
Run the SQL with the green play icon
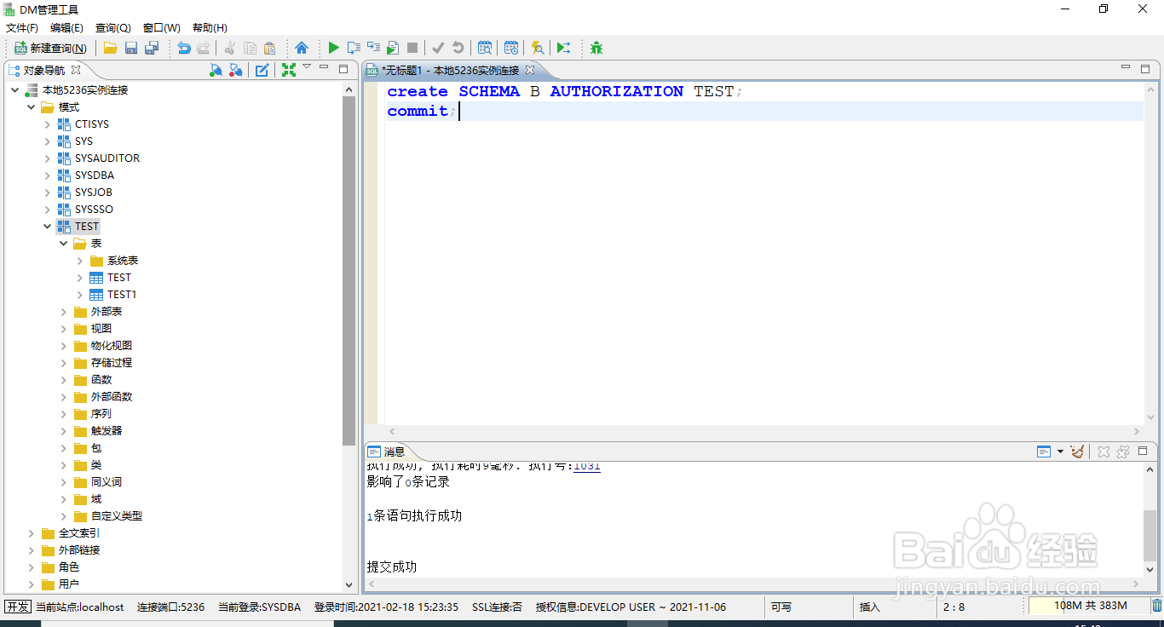click(x=333, y=49)
